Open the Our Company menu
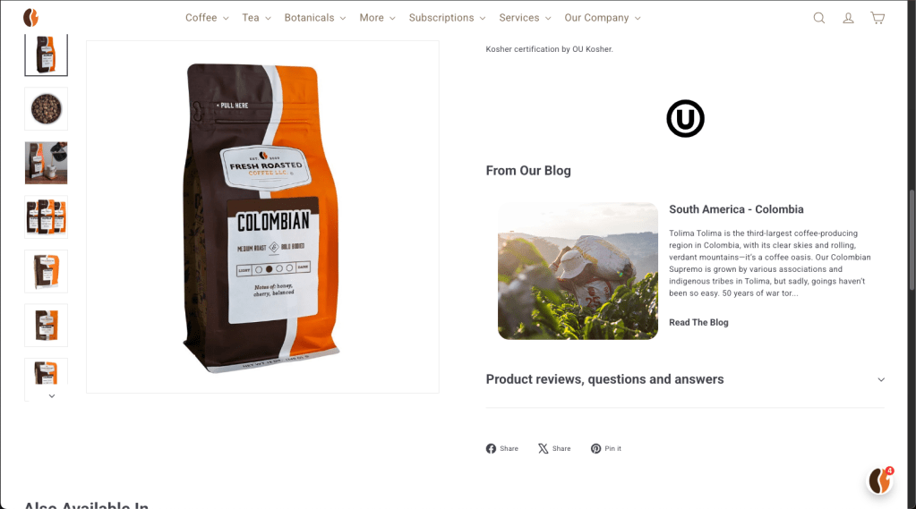The image size is (916, 509). pos(603,18)
